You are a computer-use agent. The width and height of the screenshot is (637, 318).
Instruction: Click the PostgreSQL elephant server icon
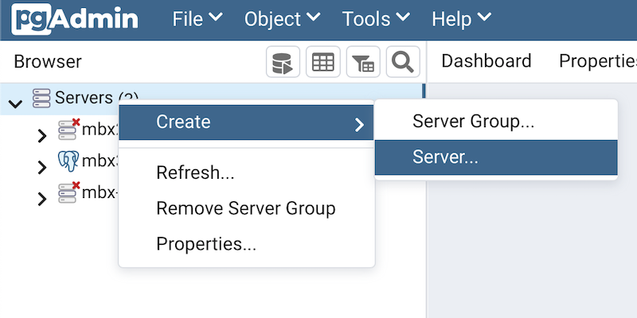click(68, 161)
